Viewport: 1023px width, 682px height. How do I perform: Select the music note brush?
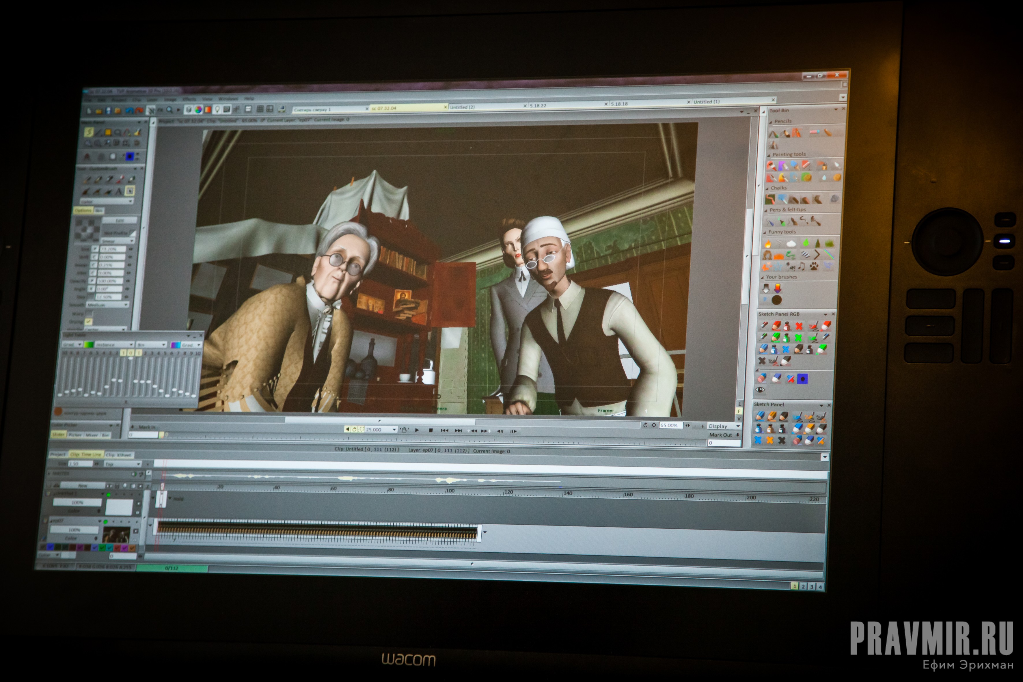pos(802,266)
